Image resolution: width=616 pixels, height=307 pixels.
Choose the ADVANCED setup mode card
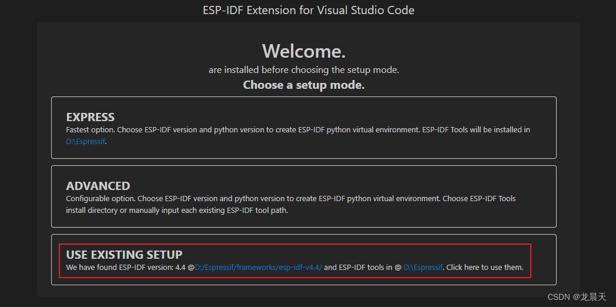pyautogui.click(x=304, y=196)
